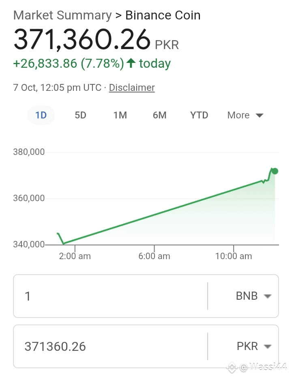Show the YTD price chart
The height and width of the screenshot is (378, 292).
[x=199, y=115]
